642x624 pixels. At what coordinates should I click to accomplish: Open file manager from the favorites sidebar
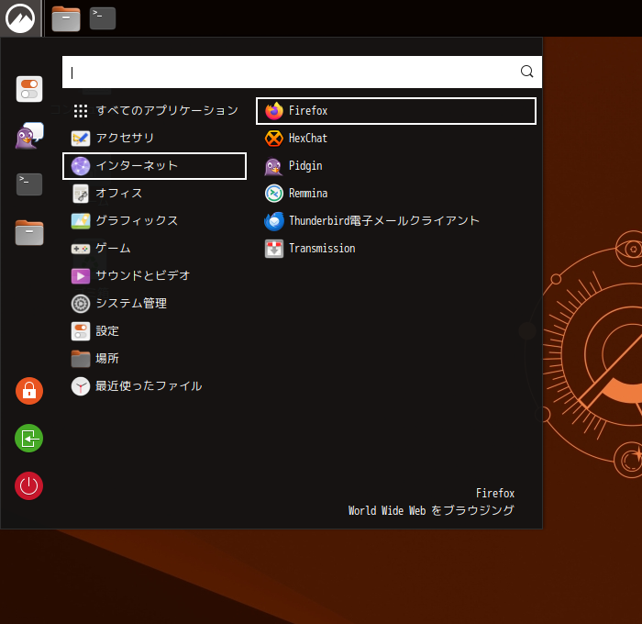(29, 232)
